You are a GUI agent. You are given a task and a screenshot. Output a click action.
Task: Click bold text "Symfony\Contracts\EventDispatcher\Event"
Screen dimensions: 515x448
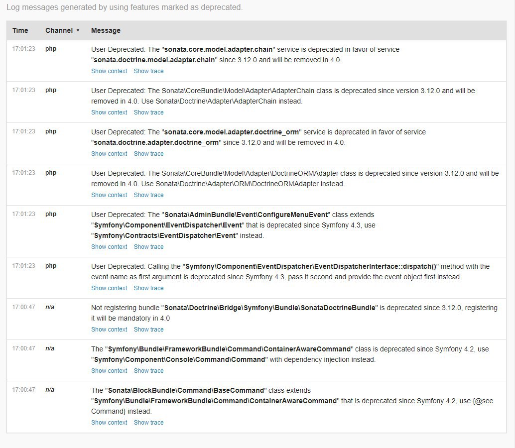[x=165, y=235]
